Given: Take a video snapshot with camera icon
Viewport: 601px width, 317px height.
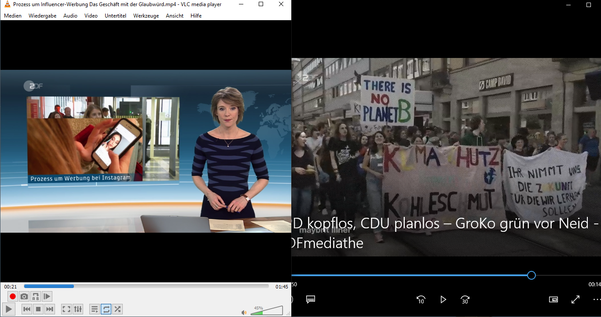Looking at the screenshot, I should click(24, 296).
